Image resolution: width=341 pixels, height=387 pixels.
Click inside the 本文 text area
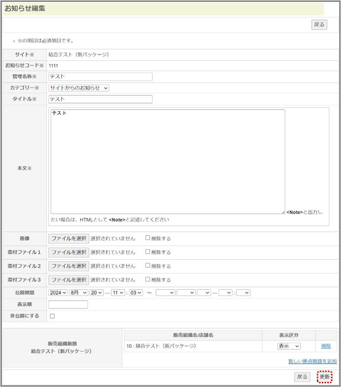(x=168, y=161)
